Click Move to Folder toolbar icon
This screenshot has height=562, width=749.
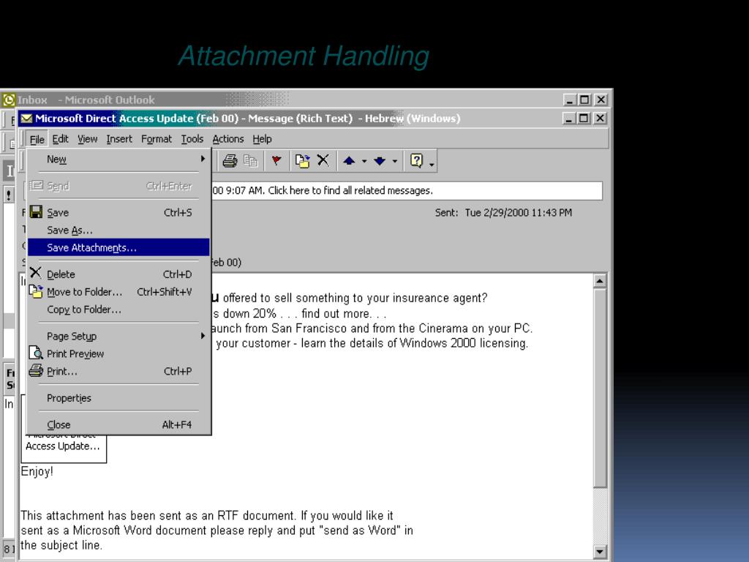302,161
